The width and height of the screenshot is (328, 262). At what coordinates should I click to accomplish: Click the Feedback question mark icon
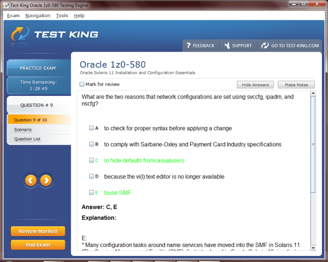pyautogui.click(x=189, y=45)
